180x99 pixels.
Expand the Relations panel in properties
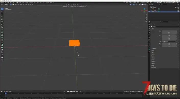153,50
